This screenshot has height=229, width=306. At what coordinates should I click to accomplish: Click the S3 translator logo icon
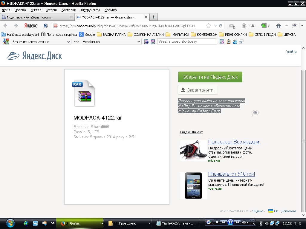point(6,41)
